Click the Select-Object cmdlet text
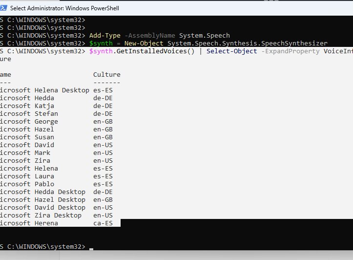This screenshot has width=353, height=260. [x=231, y=51]
